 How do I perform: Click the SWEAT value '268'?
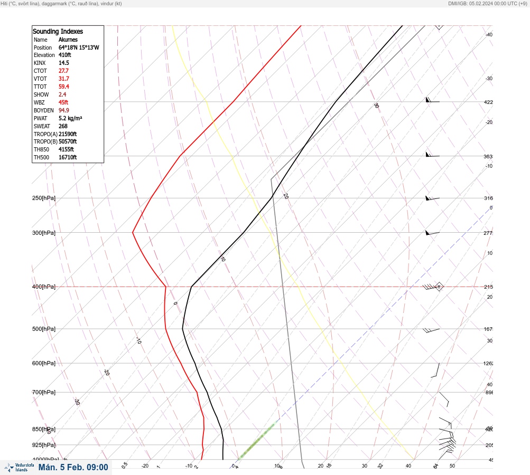tap(63, 126)
